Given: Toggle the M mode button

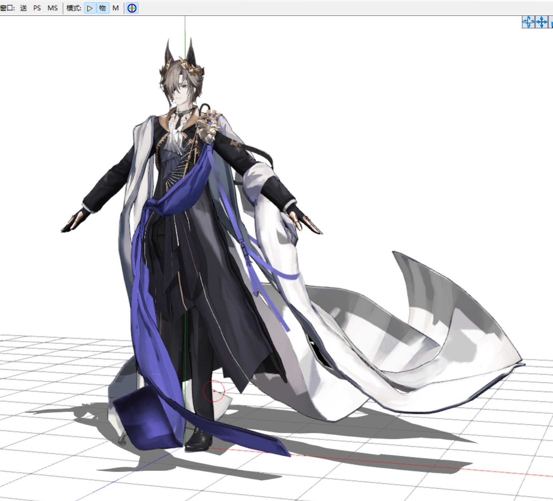Looking at the screenshot, I should pos(116,8).
